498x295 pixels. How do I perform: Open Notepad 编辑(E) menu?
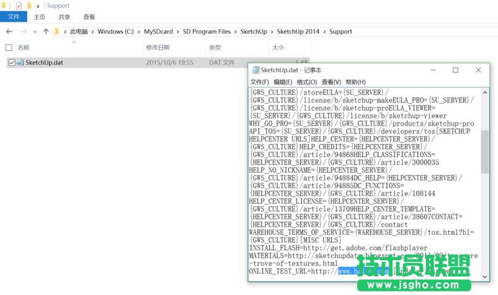click(283, 82)
